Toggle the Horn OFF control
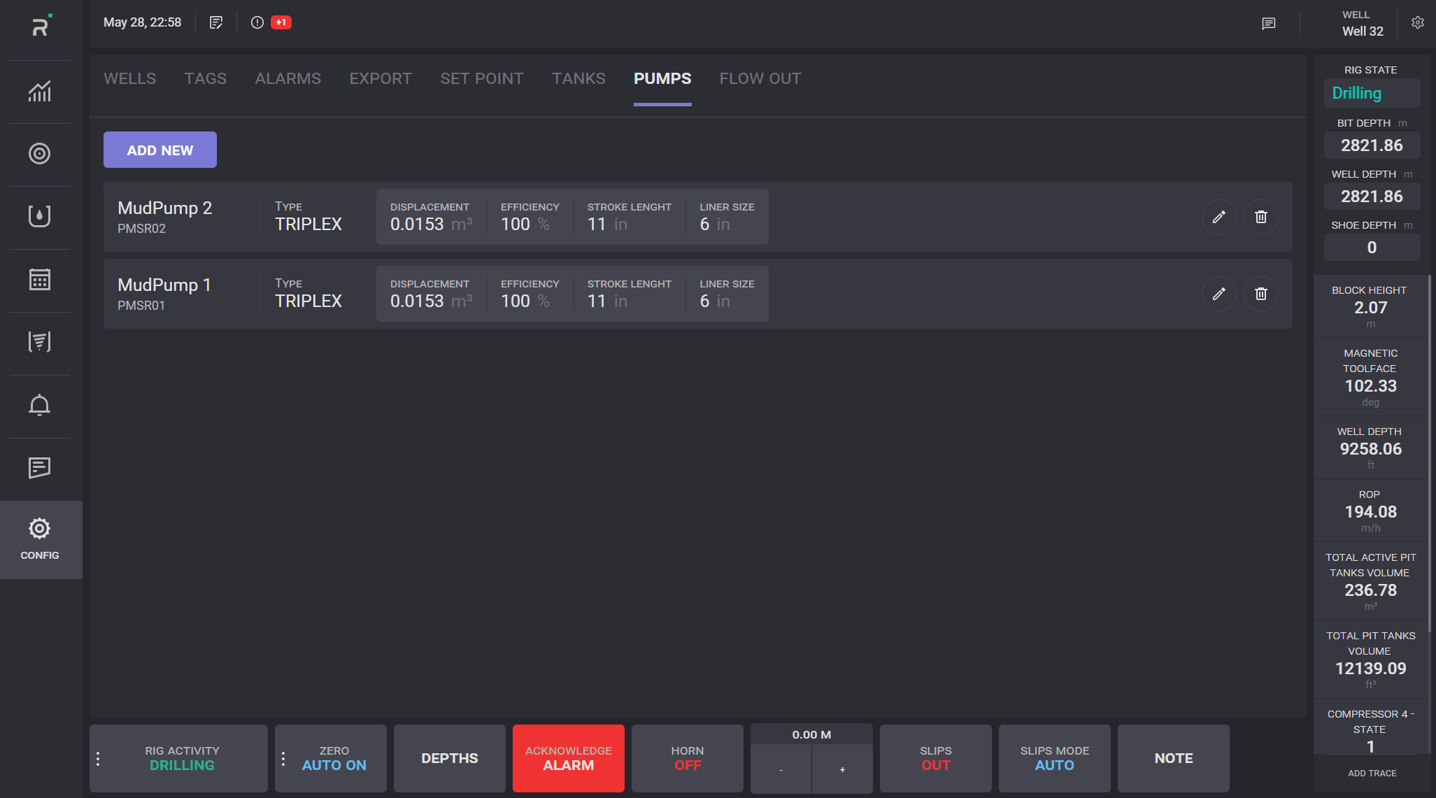This screenshot has width=1436, height=798. coord(687,758)
